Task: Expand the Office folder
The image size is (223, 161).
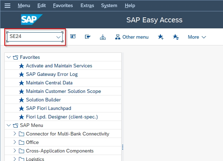Action: [x=15, y=142]
